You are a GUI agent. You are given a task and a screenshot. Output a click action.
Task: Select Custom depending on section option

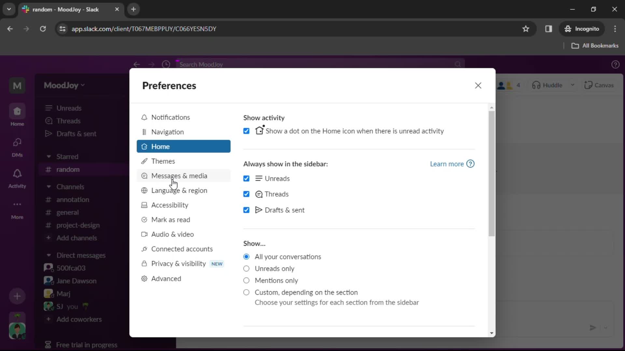point(246,292)
